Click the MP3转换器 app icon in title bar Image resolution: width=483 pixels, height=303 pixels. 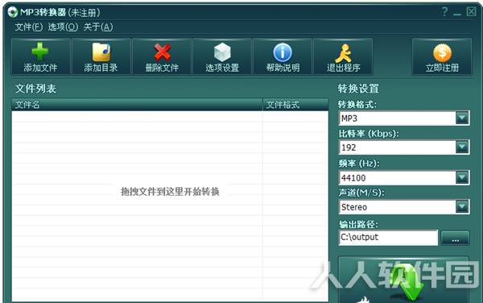click(x=13, y=12)
